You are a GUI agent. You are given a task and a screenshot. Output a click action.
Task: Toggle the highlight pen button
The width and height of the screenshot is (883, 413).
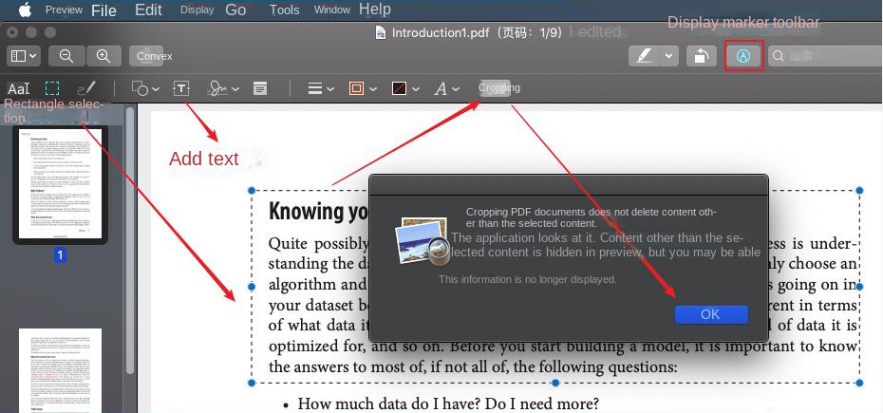click(646, 56)
